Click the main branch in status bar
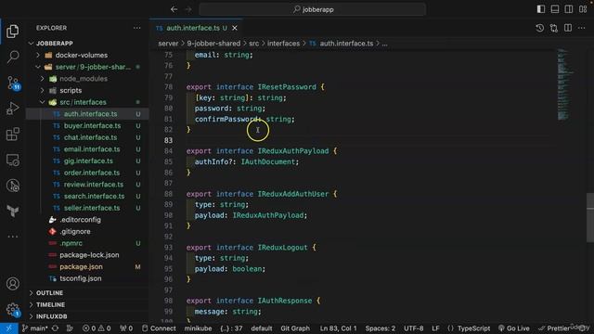This screenshot has height=334, width=594. pos(35,328)
